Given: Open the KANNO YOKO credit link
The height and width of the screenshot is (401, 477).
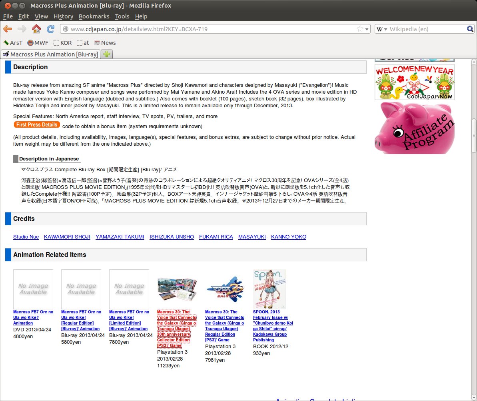Looking at the screenshot, I should pos(289,237).
